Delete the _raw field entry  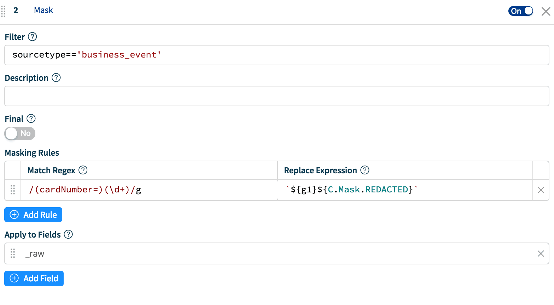click(x=541, y=253)
